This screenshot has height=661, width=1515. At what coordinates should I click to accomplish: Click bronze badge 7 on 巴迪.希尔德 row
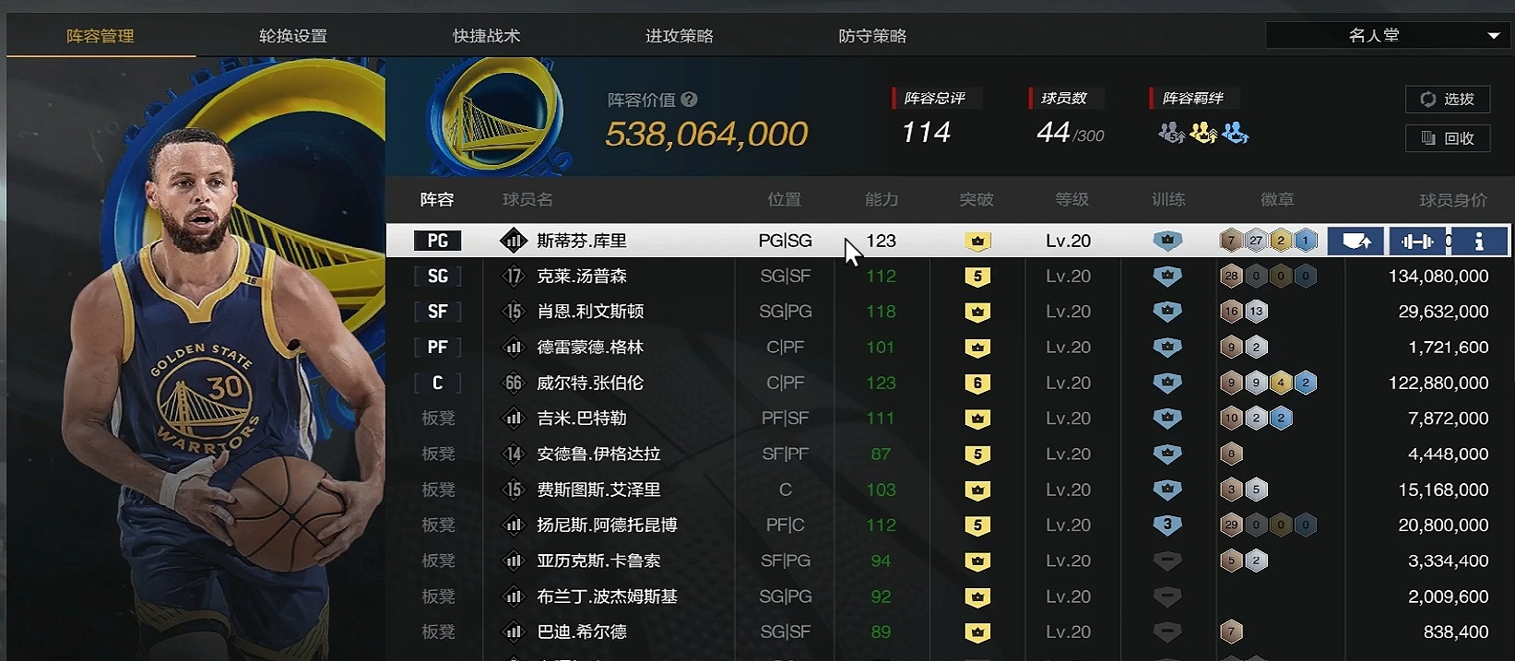(1230, 632)
